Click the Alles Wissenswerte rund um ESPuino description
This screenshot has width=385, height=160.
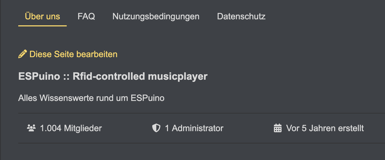[x=91, y=98]
